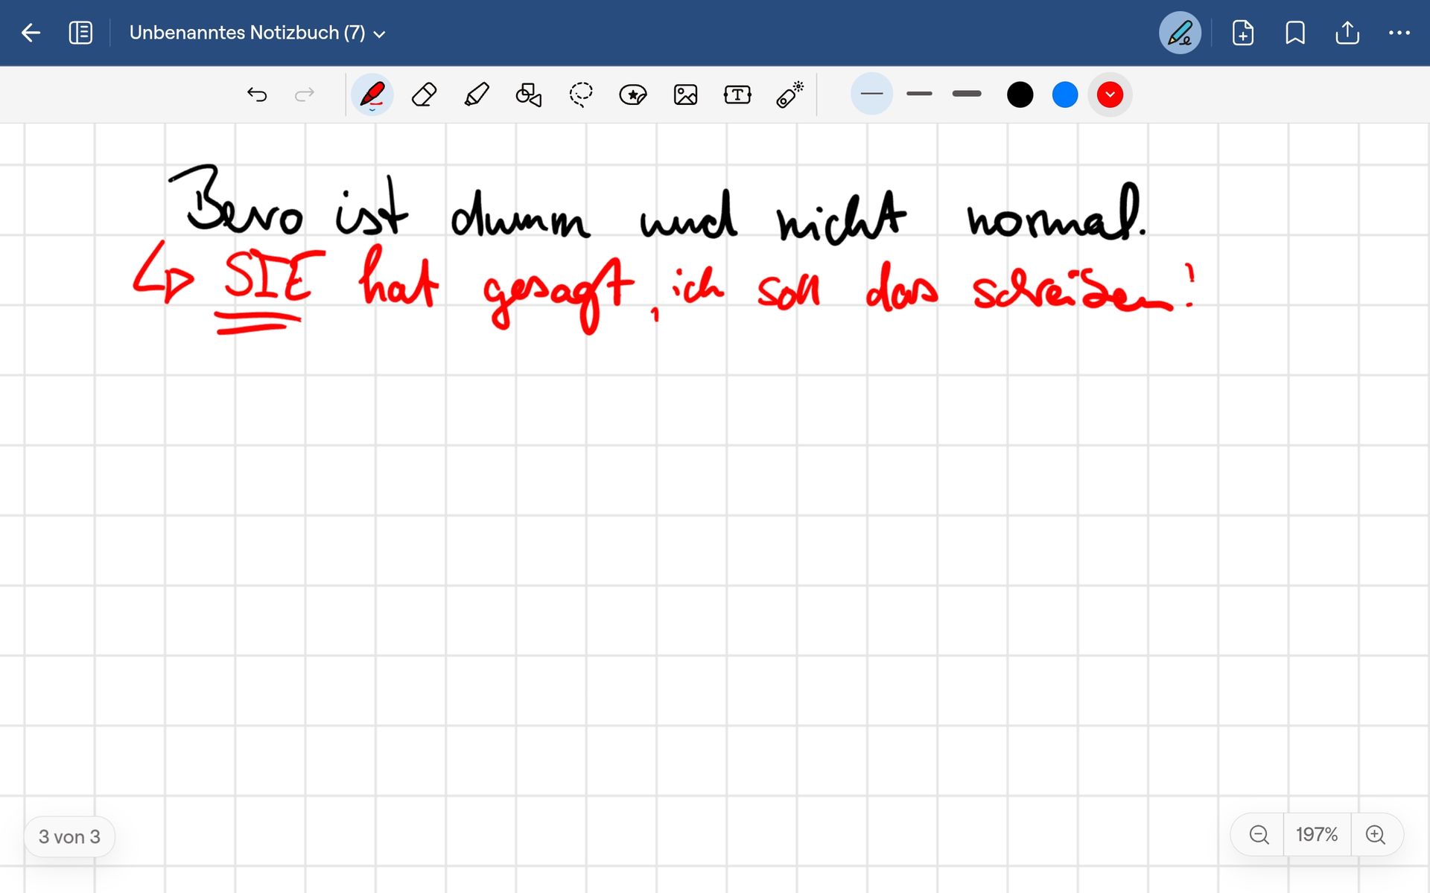Select the Text box tool
Viewport: 1430px width, 893px height.
[737, 95]
